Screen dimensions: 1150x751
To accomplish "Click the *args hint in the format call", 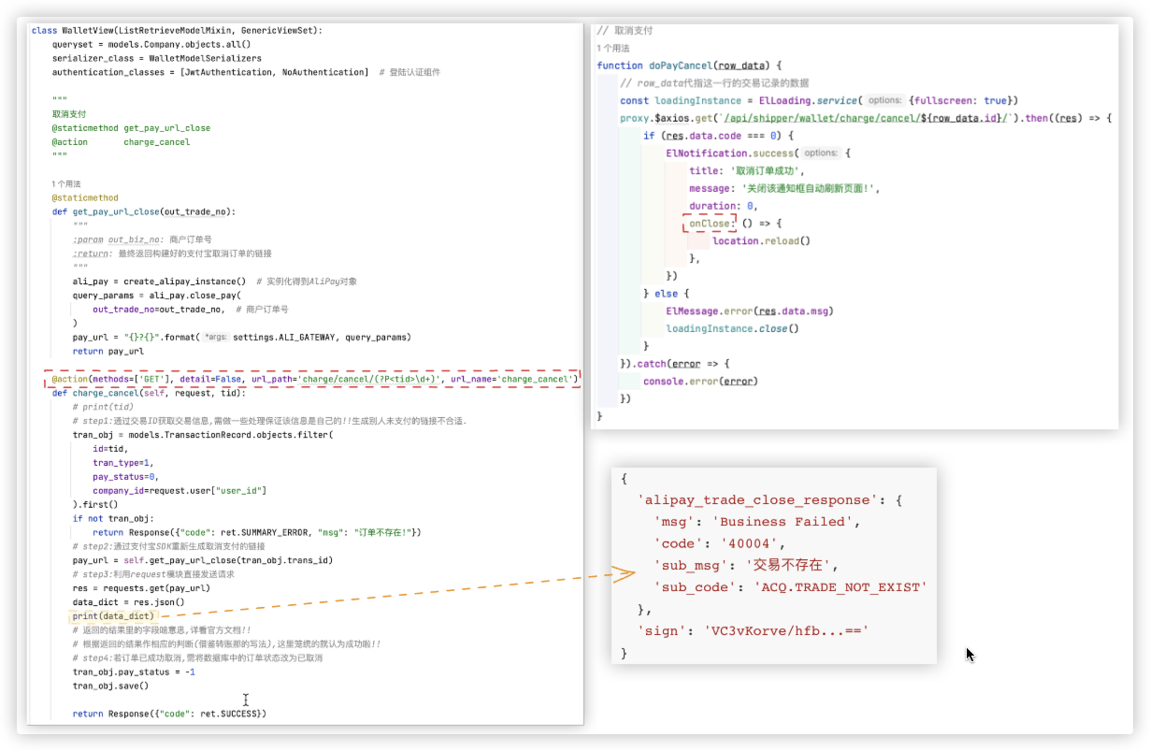I will click(215, 337).
